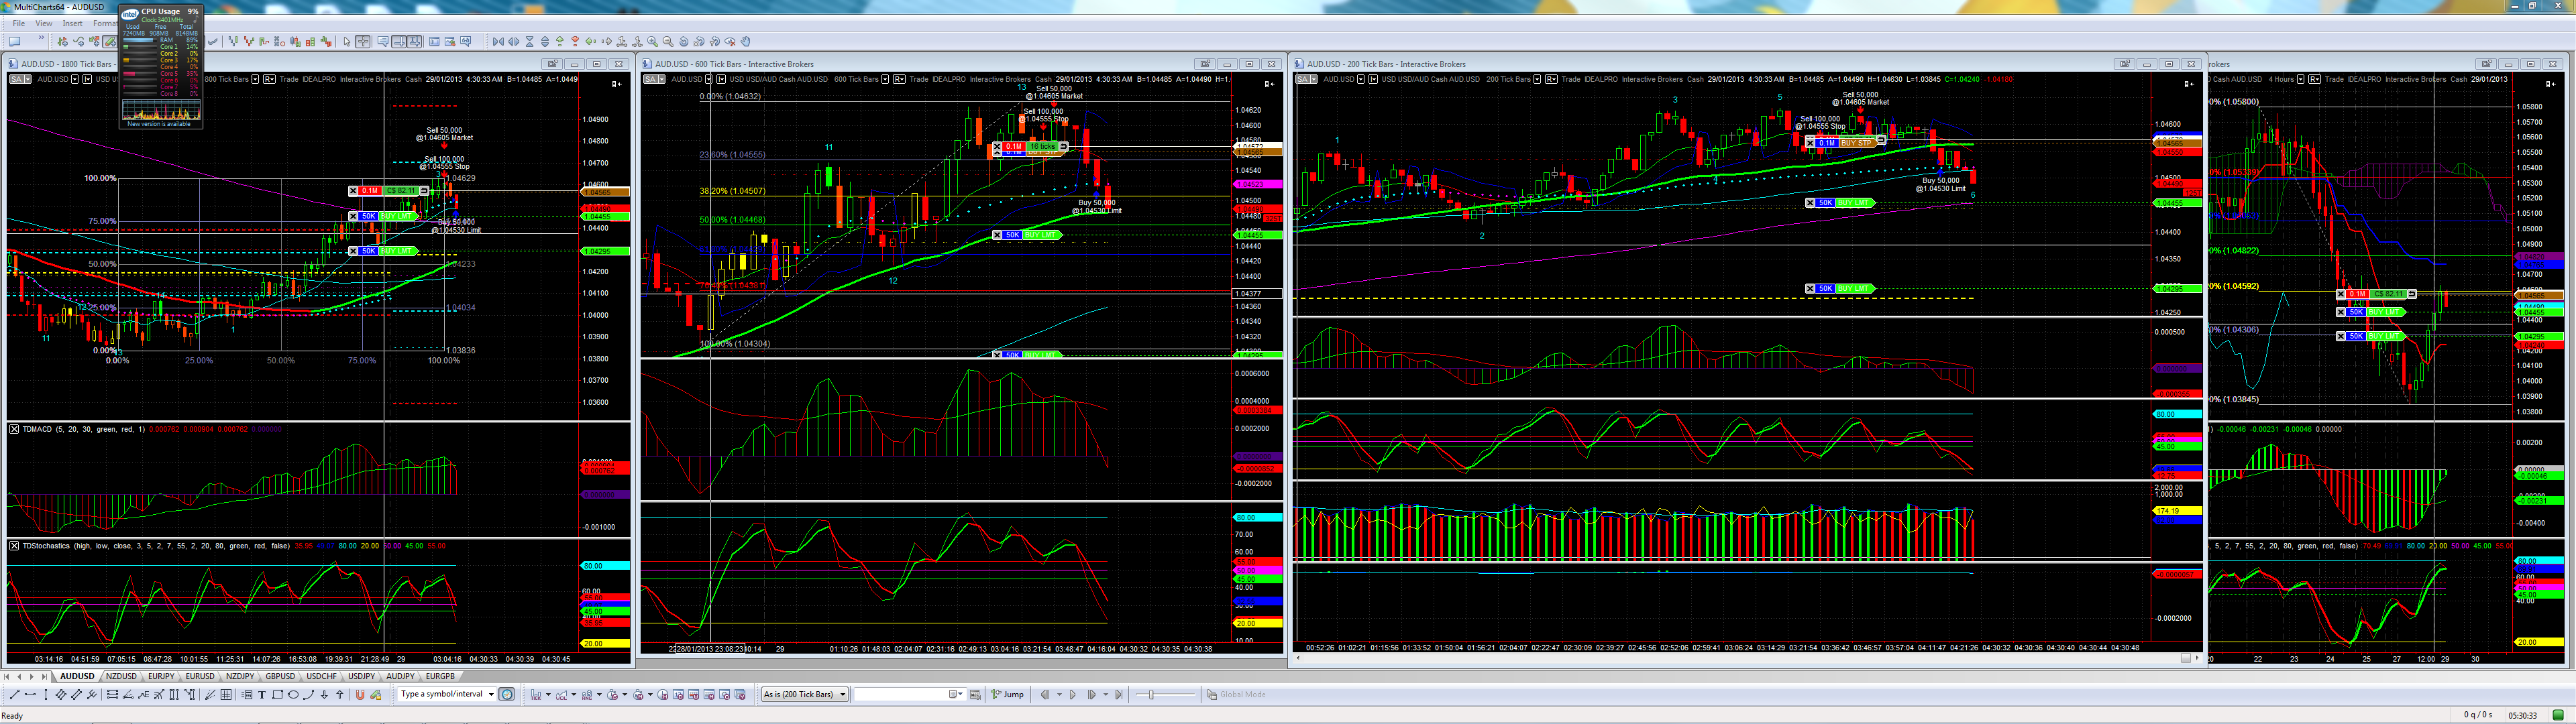Open the 600 Tick Bars resolution dropdown
The width and height of the screenshot is (2576, 724).
point(885,79)
